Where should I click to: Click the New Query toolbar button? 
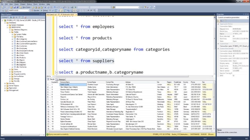coord(25,7)
